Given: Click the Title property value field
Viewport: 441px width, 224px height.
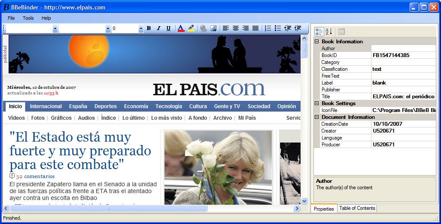Looking at the screenshot, I should [x=404, y=97].
